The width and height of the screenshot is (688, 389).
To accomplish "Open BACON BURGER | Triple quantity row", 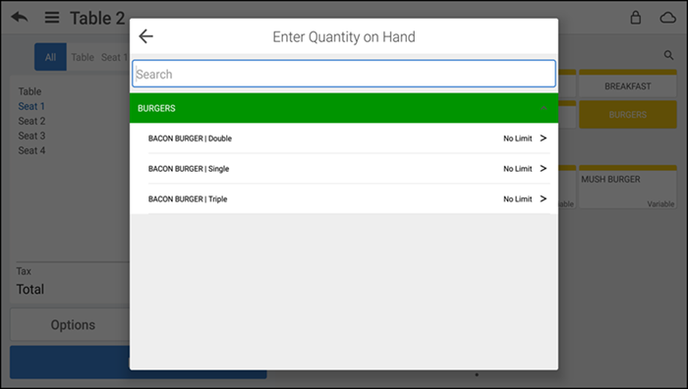I will pyautogui.click(x=344, y=198).
